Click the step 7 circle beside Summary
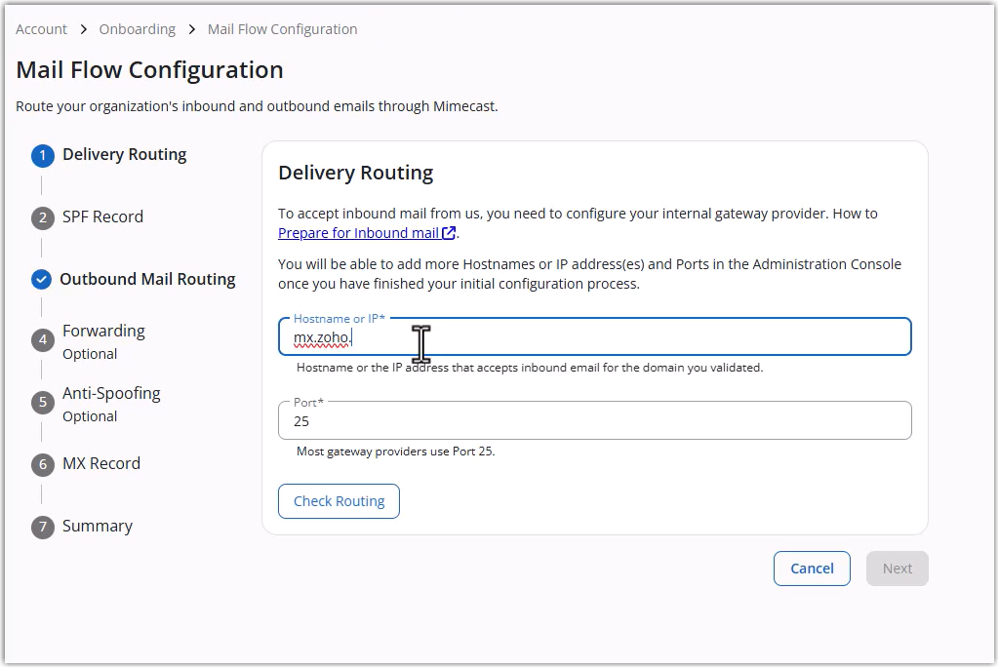 click(40, 526)
